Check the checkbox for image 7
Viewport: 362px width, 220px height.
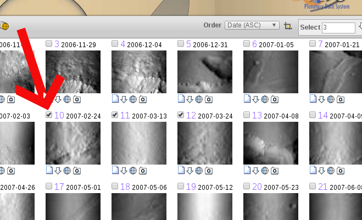click(313, 43)
